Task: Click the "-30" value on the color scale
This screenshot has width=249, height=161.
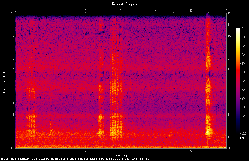Action: pos(242,55)
